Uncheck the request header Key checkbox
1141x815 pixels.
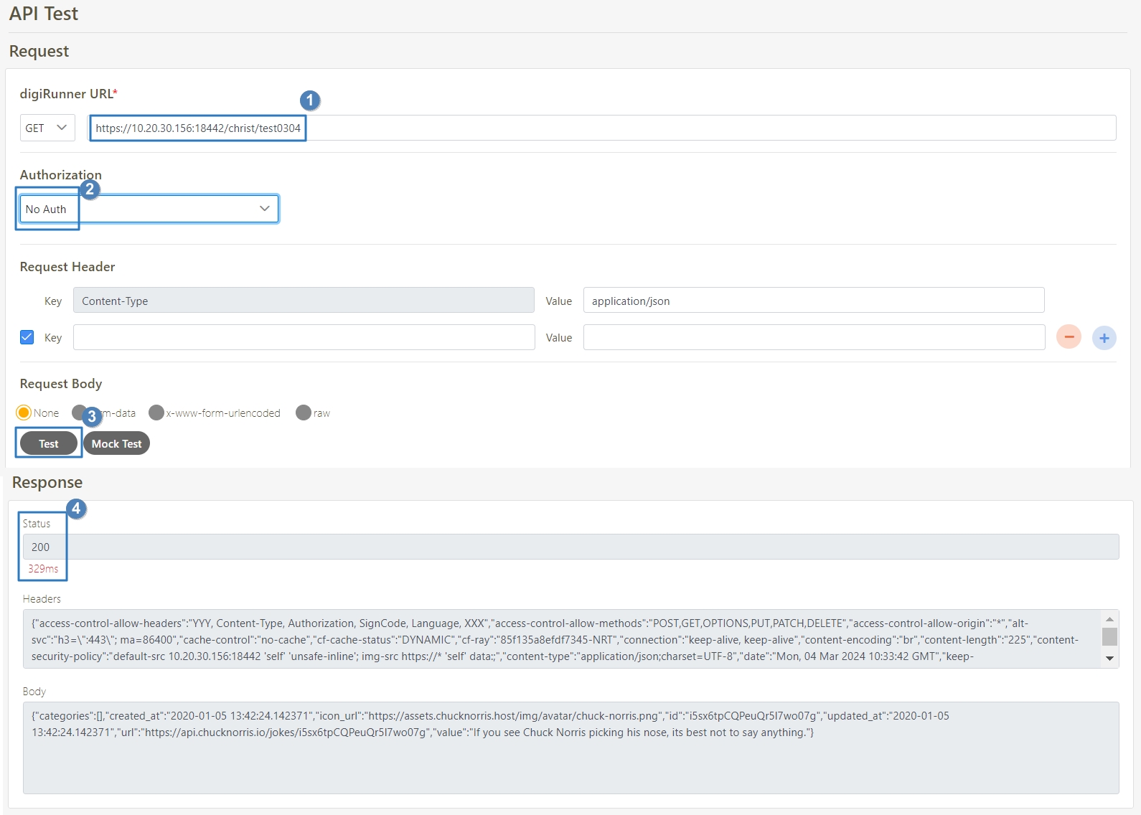27,337
